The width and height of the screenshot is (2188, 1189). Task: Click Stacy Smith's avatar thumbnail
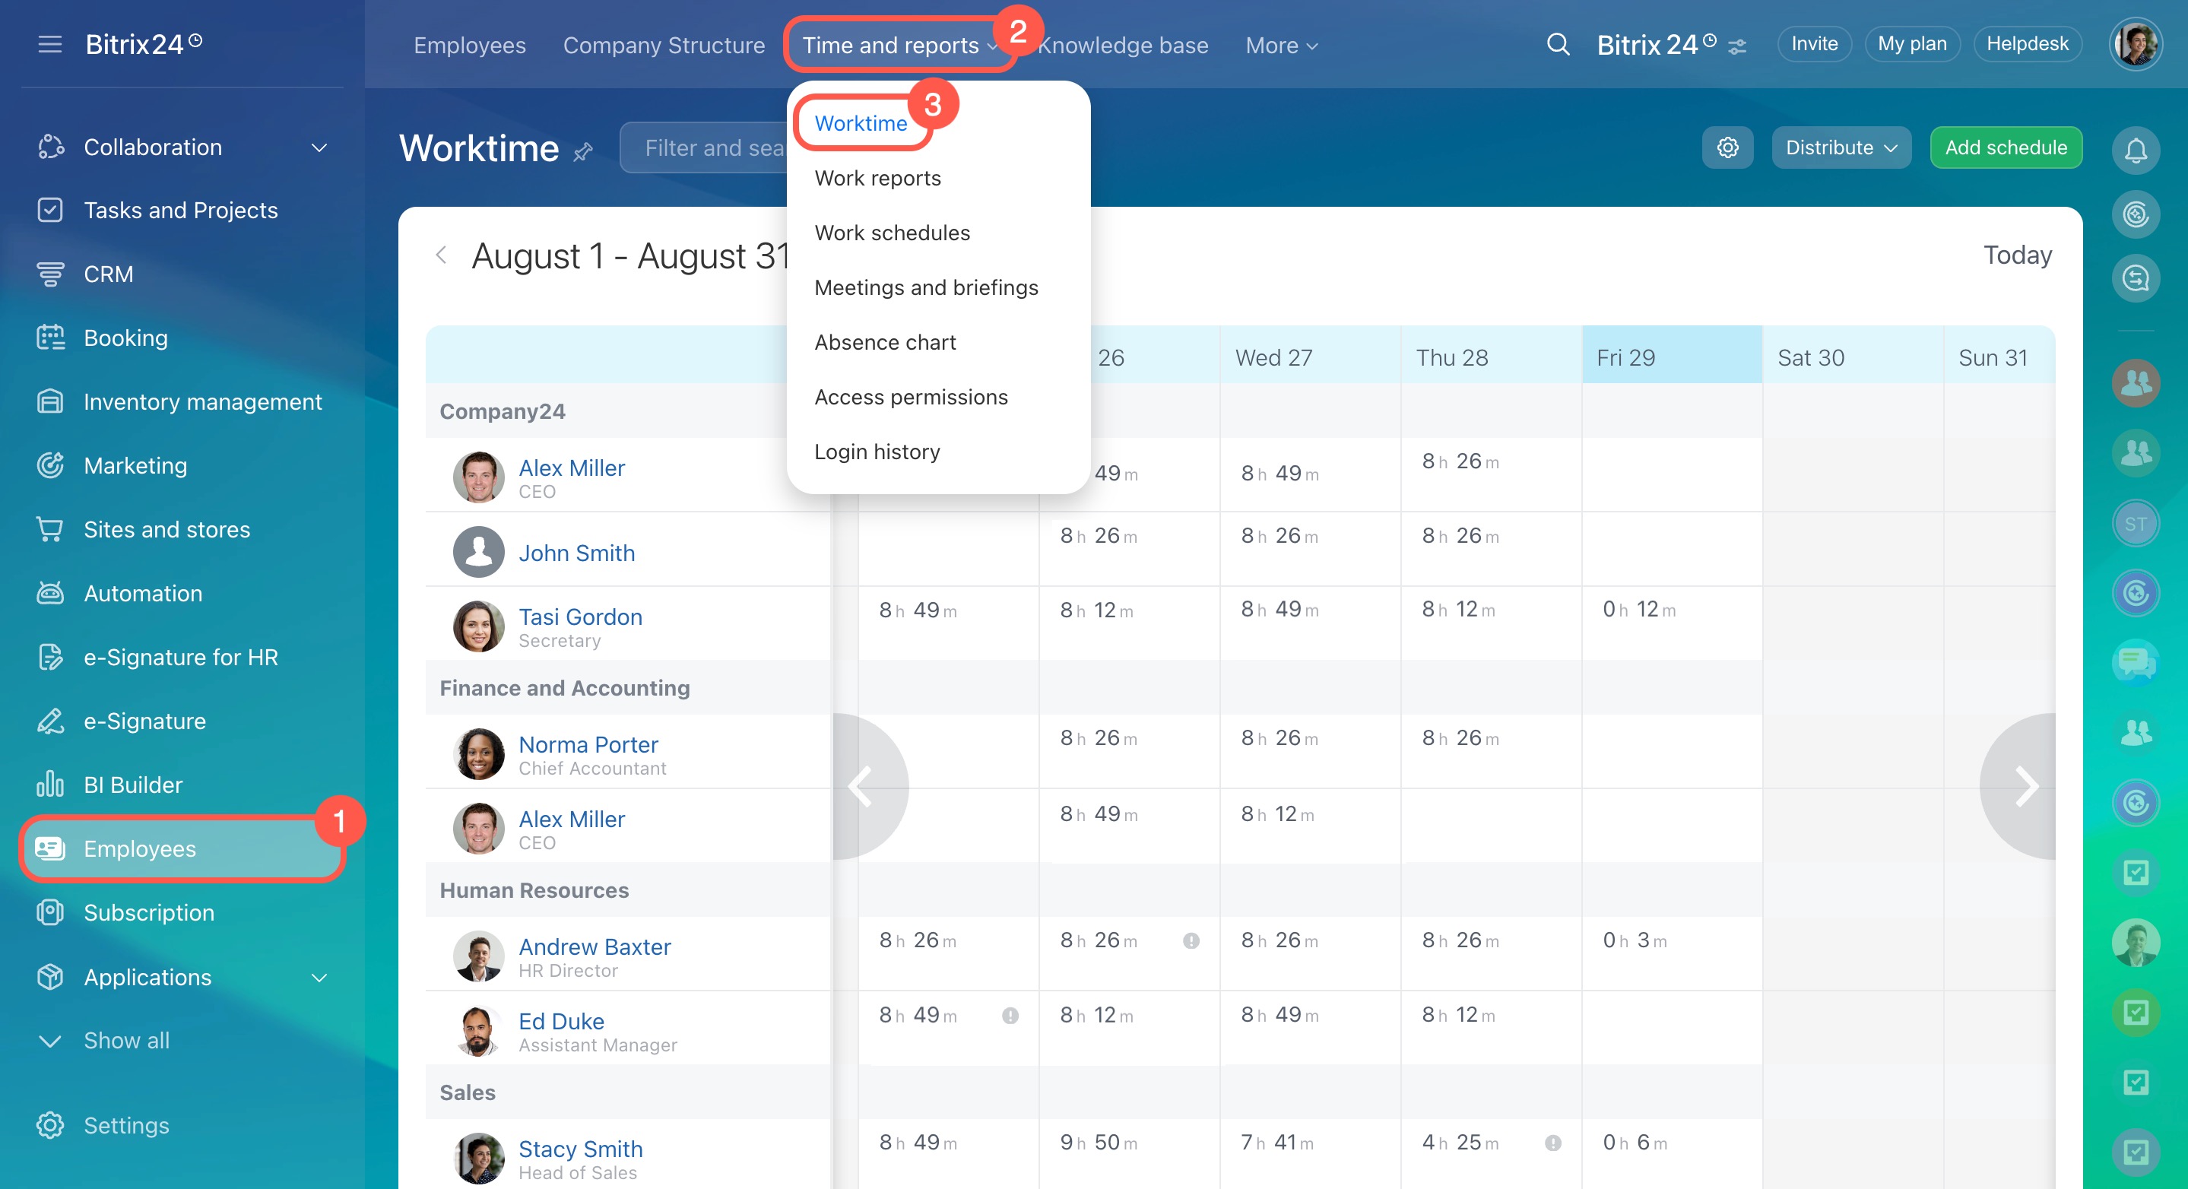[478, 1159]
